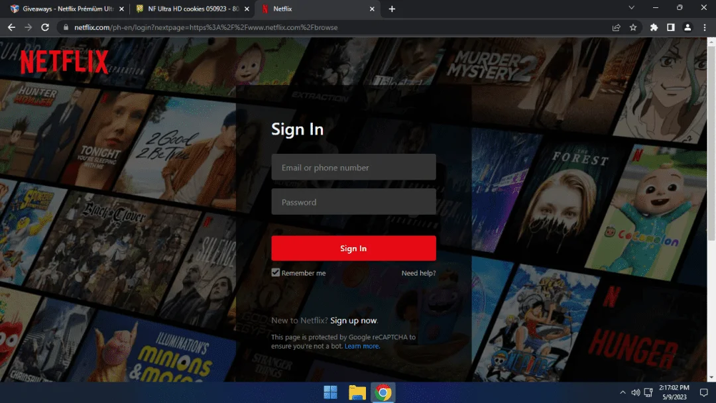Open the taskbar clock and date

(x=674, y=392)
